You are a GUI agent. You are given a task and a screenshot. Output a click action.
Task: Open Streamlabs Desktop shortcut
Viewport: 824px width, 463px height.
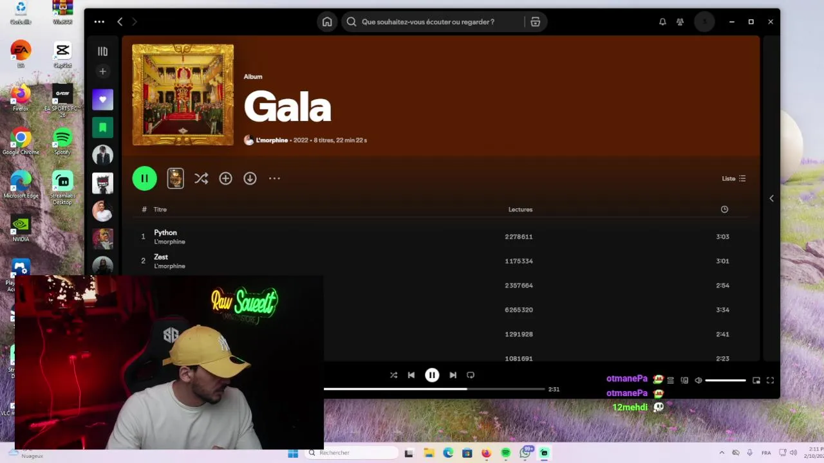coord(62,188)
